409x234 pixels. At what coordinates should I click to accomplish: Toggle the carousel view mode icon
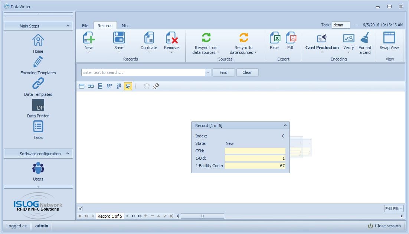click(x=128, y=86)
